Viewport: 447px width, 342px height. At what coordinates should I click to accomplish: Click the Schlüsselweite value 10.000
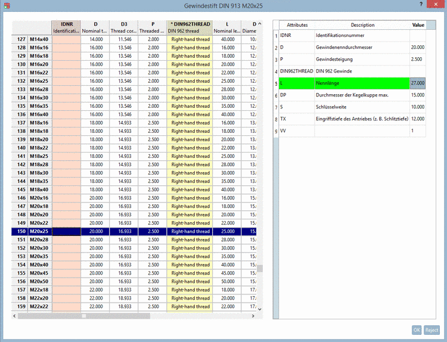pos(417,107)
